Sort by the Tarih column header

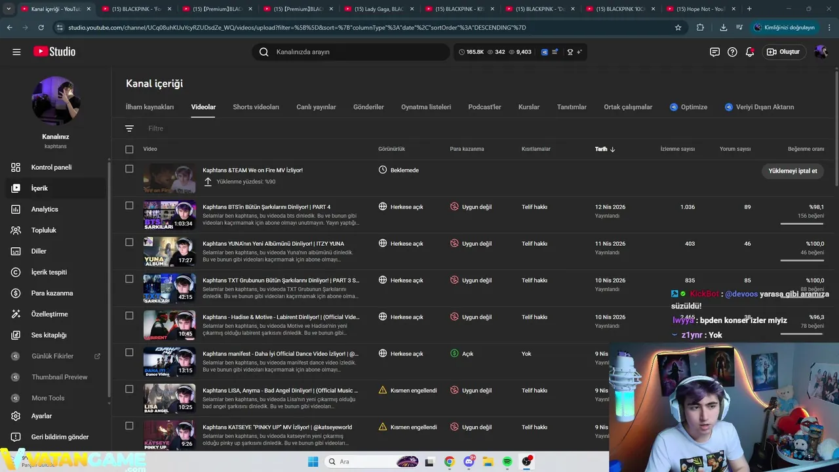[604, 149]
